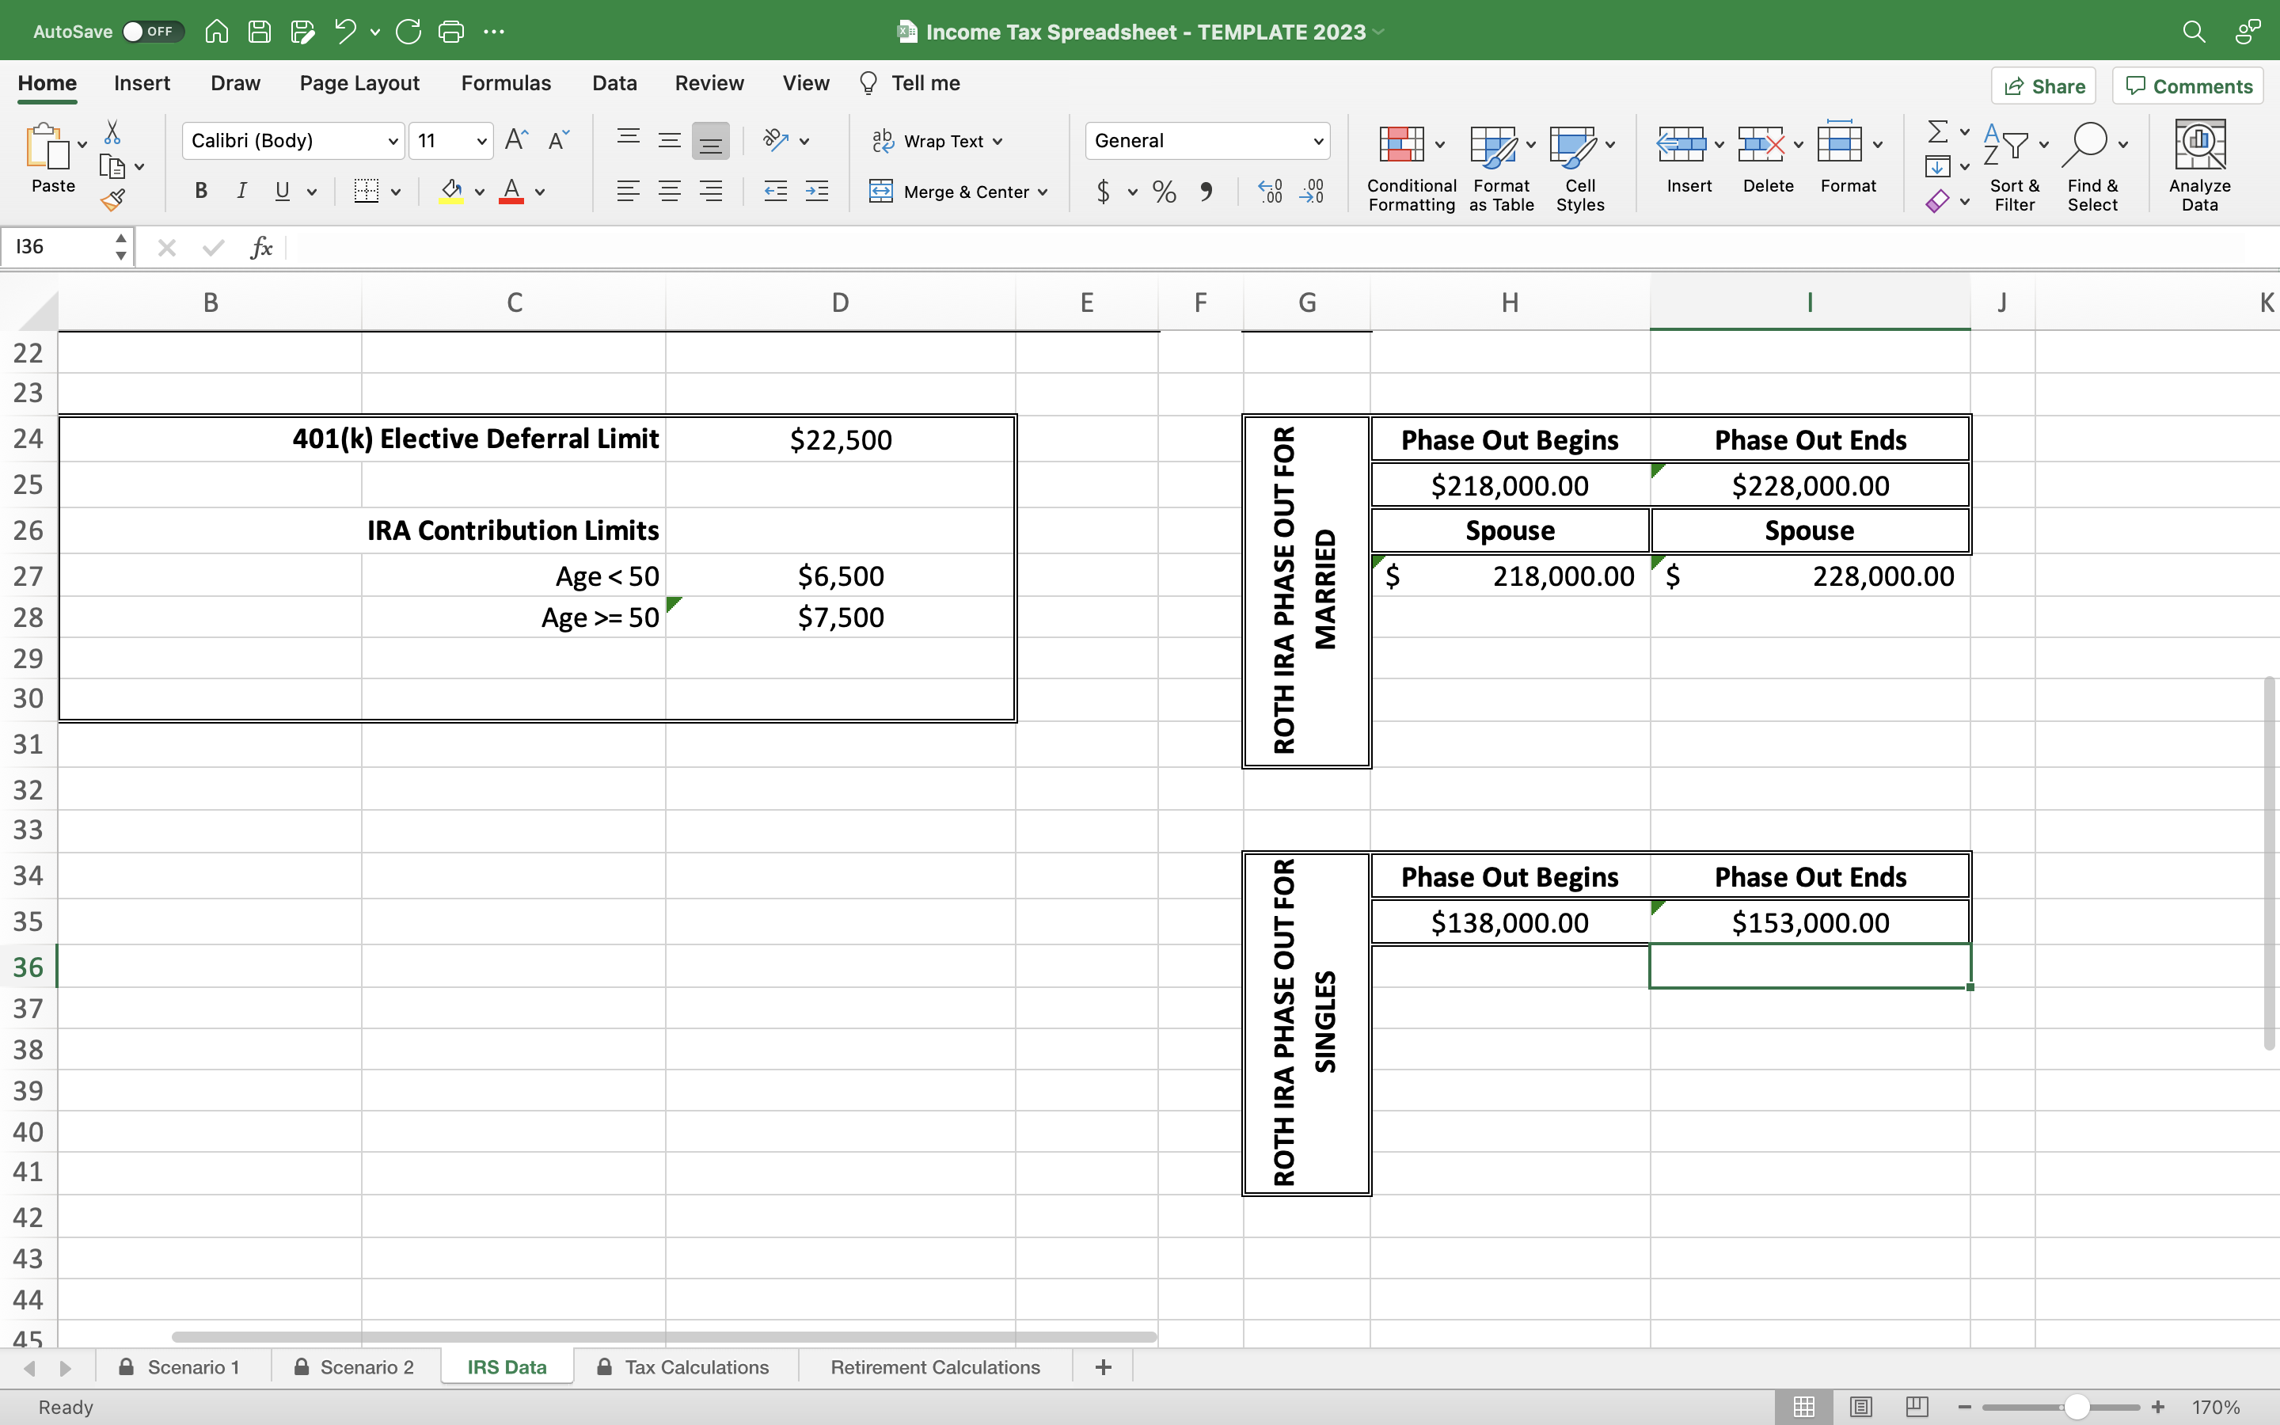
Task: Toggle Underline on the selection
Action: 283,192
